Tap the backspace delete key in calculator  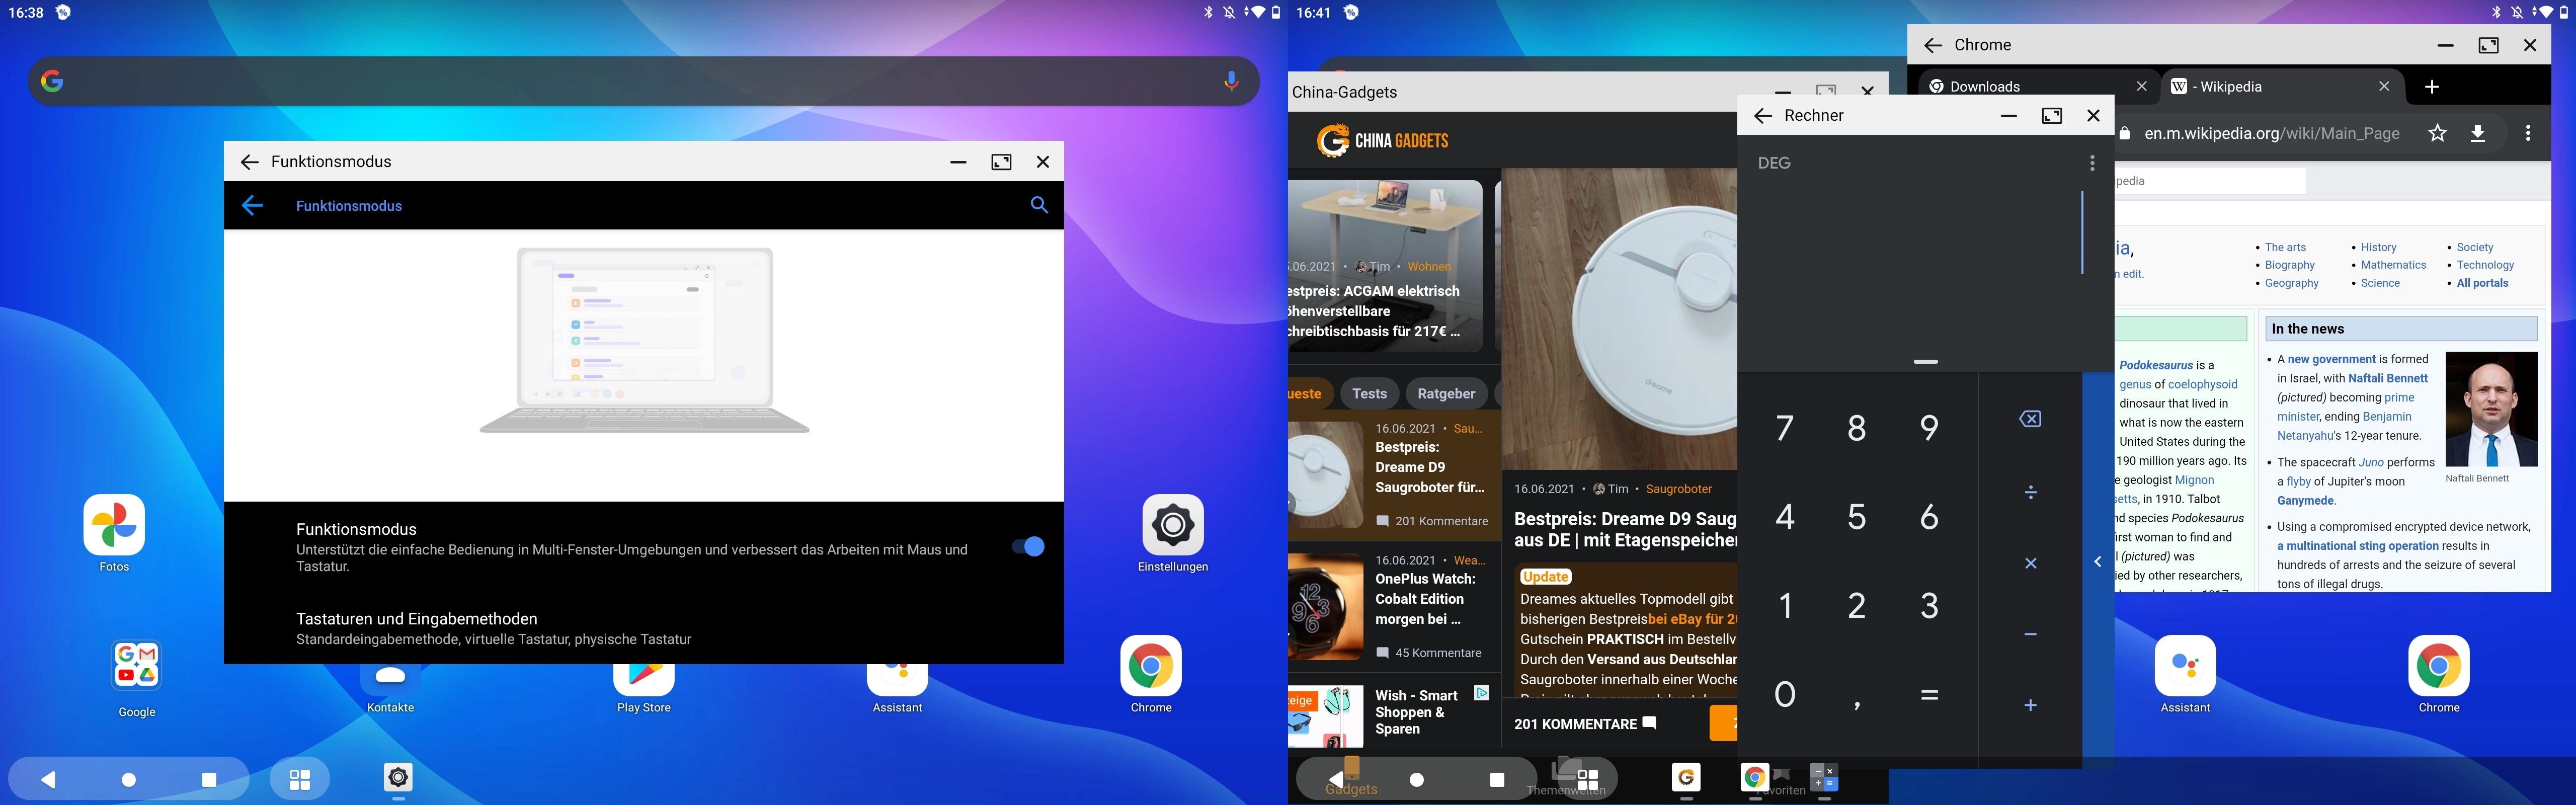coord(2030,419)
